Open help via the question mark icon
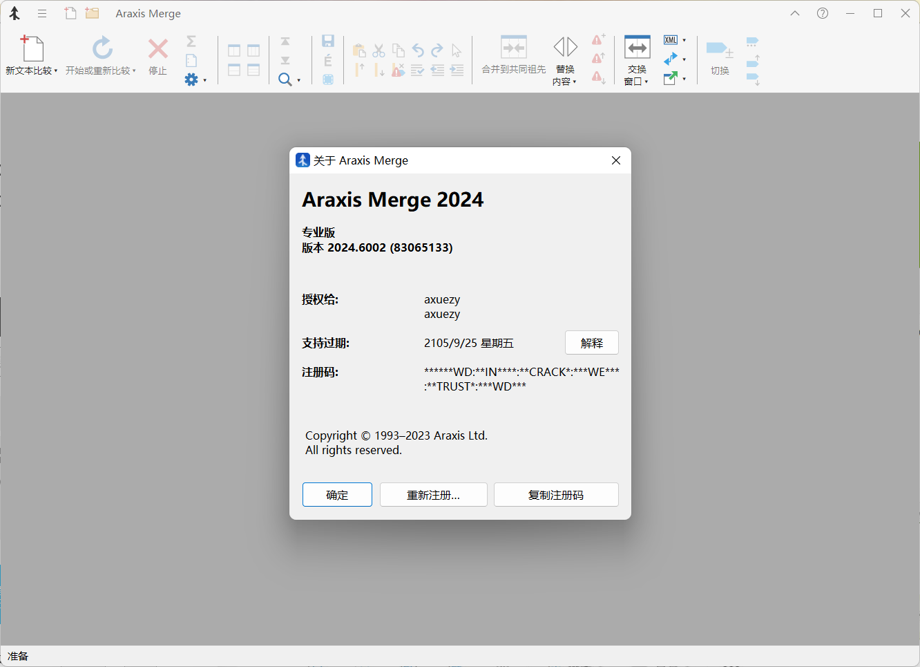 click(x=823, y=13)
